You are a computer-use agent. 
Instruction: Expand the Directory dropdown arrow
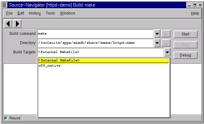pos(157,43)
